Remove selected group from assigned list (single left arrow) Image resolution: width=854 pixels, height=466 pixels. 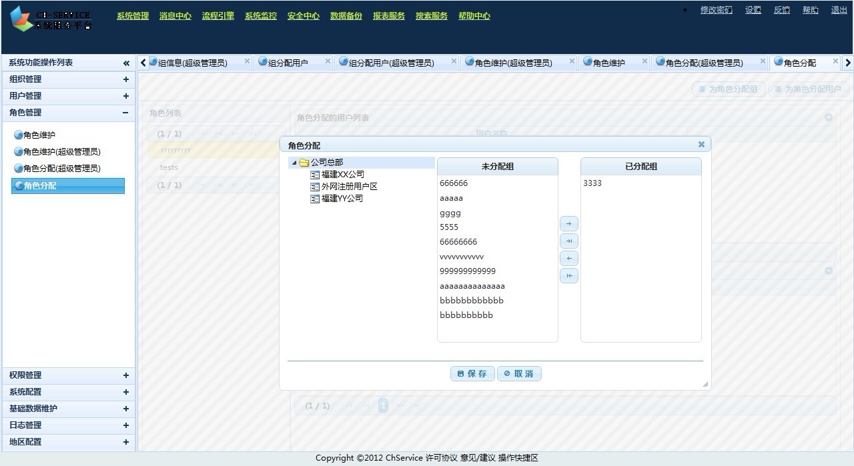click(568, 259)
